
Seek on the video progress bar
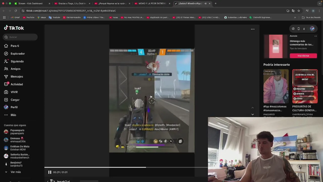click(x=126, y=167)
